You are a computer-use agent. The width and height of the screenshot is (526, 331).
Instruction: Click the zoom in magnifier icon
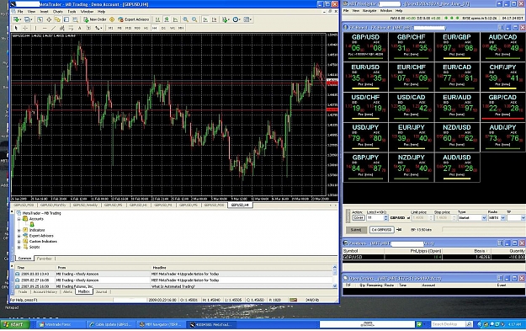pyautogui.click(x=185, y=19)
